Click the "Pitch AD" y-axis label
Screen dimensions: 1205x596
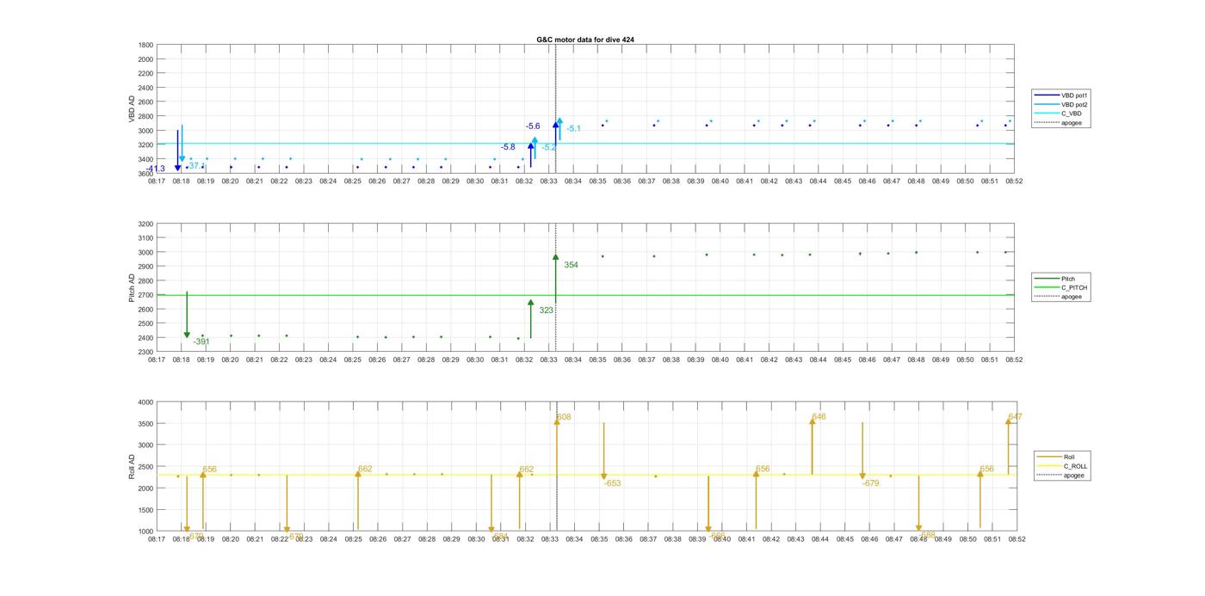133,288
